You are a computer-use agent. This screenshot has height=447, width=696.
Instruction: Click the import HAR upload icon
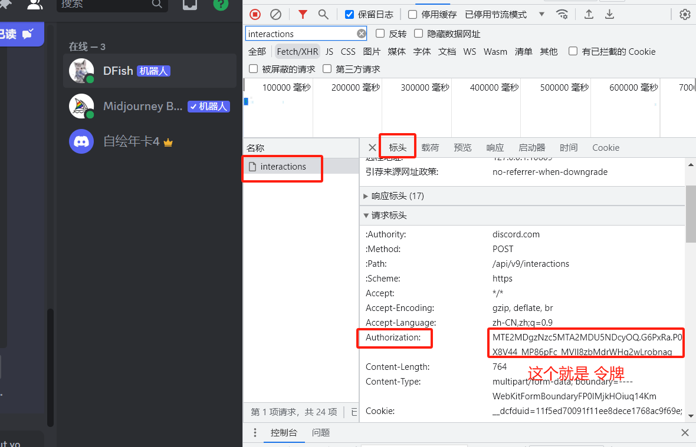(x=589, y=15)
